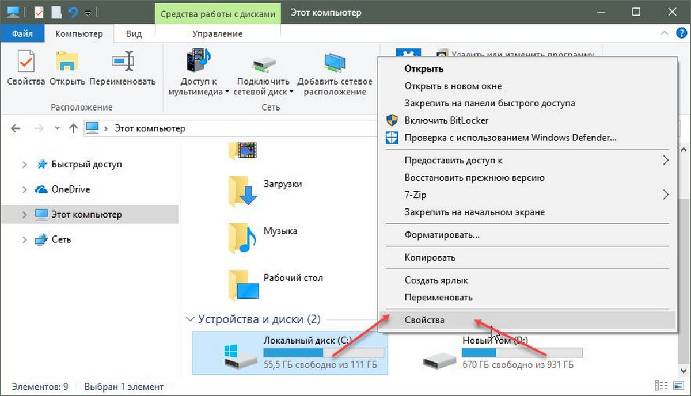Click the OneDrive cloud icon in sidebar
The width and height of the screenshot is (691, 396).
(41, 189)
